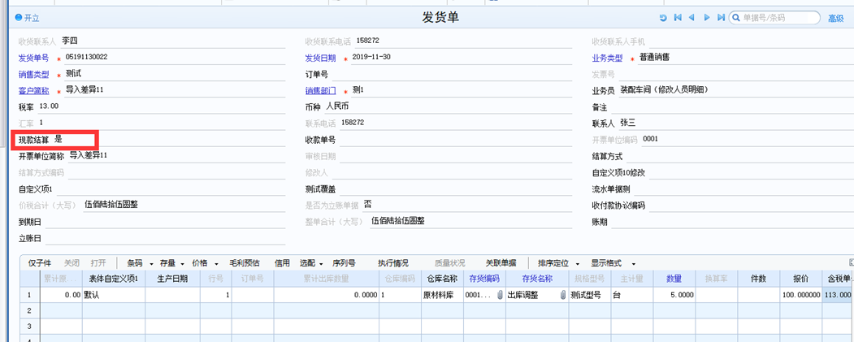Click the expand icon at toolbar right edge
Viewport: 854px width, 342px height.
pos(851,262)
